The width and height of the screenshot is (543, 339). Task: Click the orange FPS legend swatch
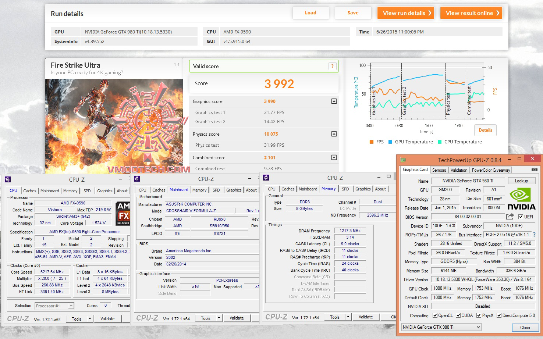coord(372,142)
